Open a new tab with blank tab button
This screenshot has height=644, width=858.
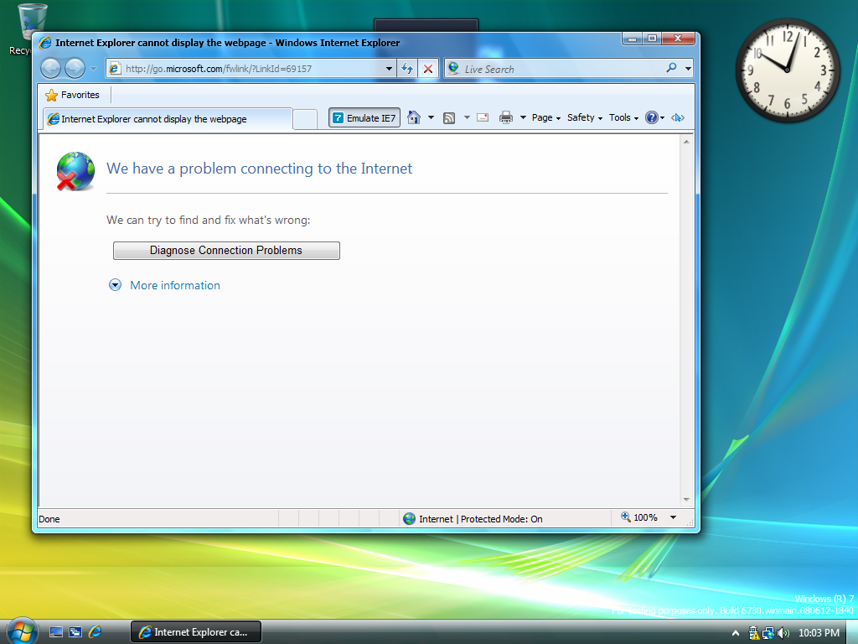click(305, 119)
